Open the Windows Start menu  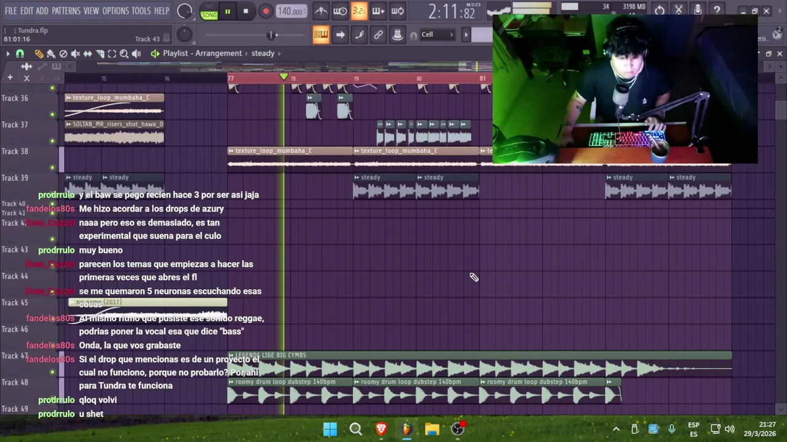330,429
